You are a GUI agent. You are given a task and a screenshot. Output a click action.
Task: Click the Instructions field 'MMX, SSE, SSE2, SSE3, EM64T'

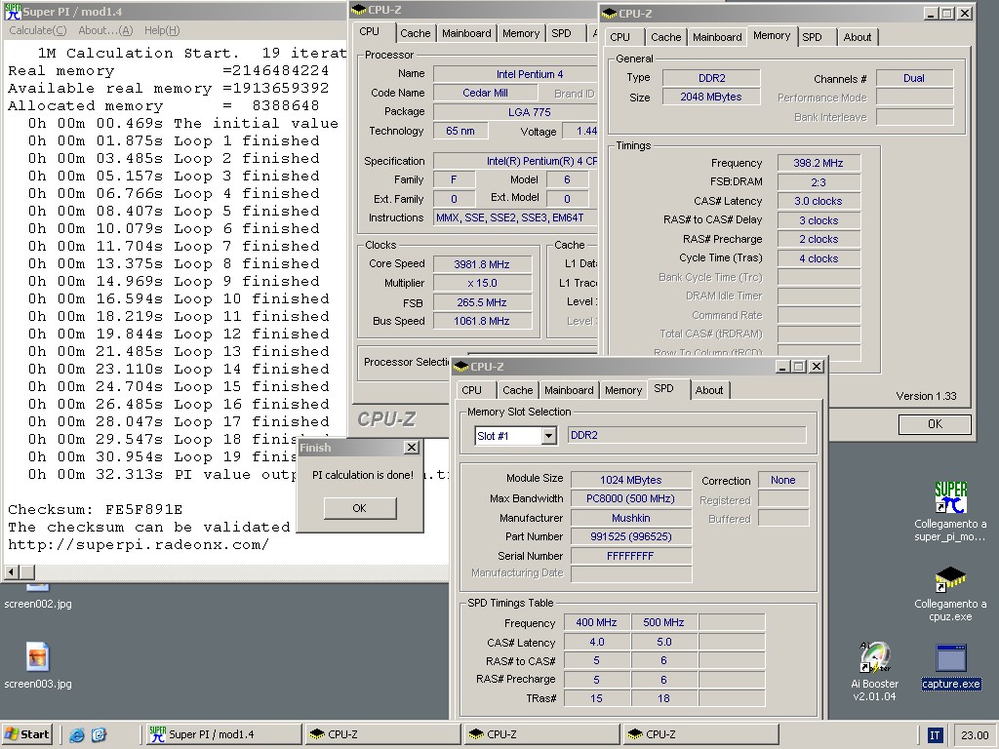pos(515,217)
